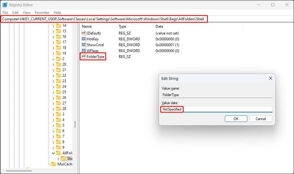Click the folder icon for key 23
Image resolution: width=294 pixels, height=174 pixels.
[x=58, y=81]
